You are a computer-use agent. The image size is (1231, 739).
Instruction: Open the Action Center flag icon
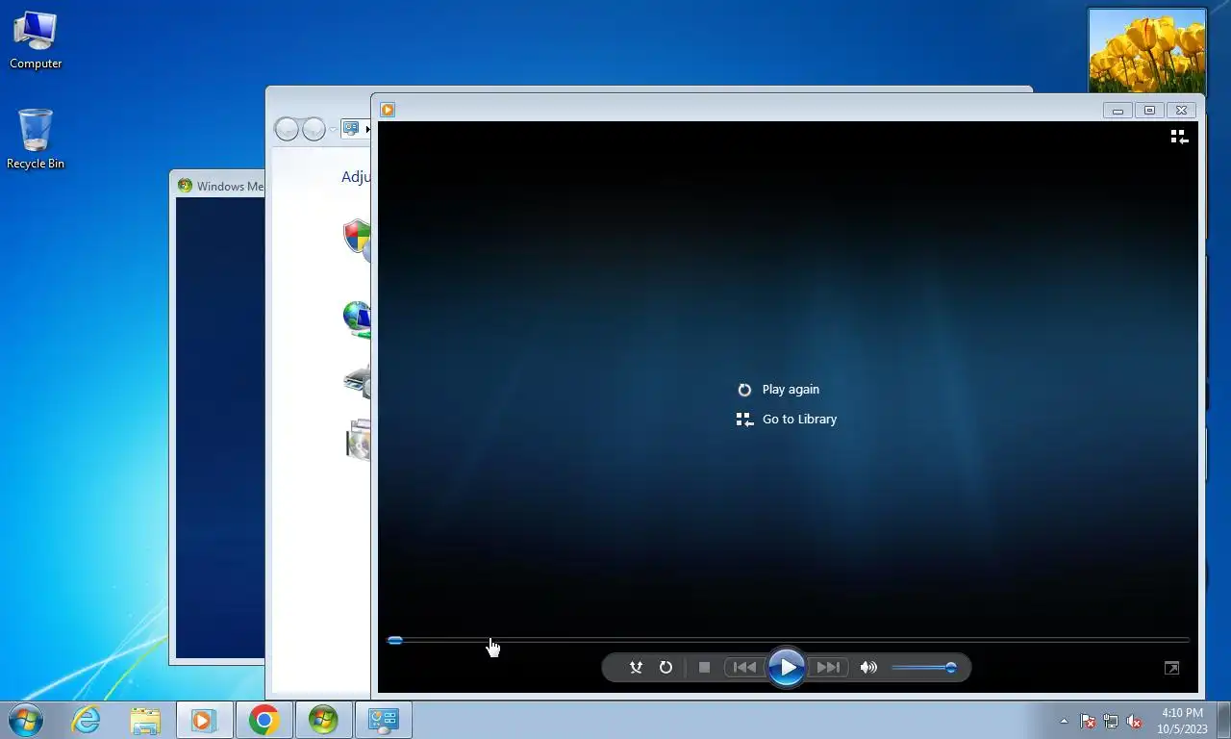pos(1088,721)
